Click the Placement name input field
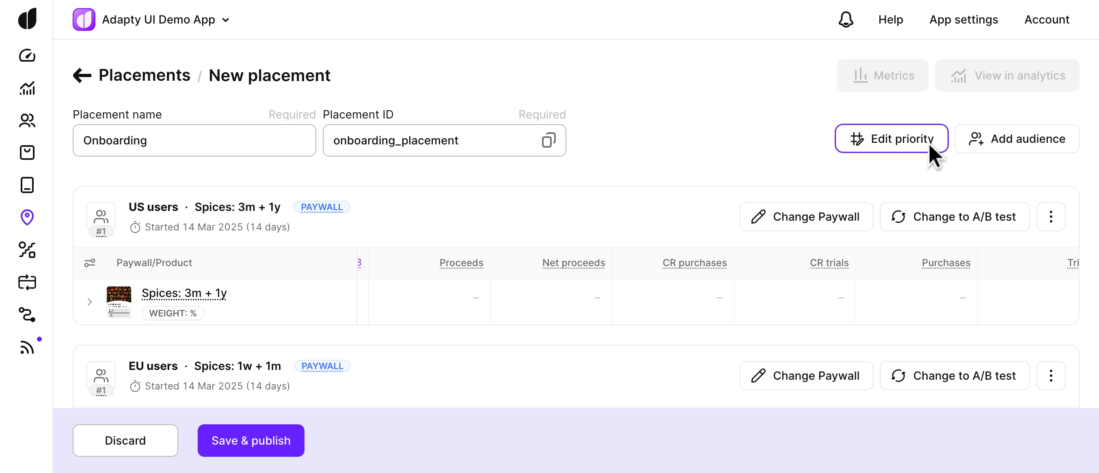This screenshot has height=473, width=1099. 194,140
